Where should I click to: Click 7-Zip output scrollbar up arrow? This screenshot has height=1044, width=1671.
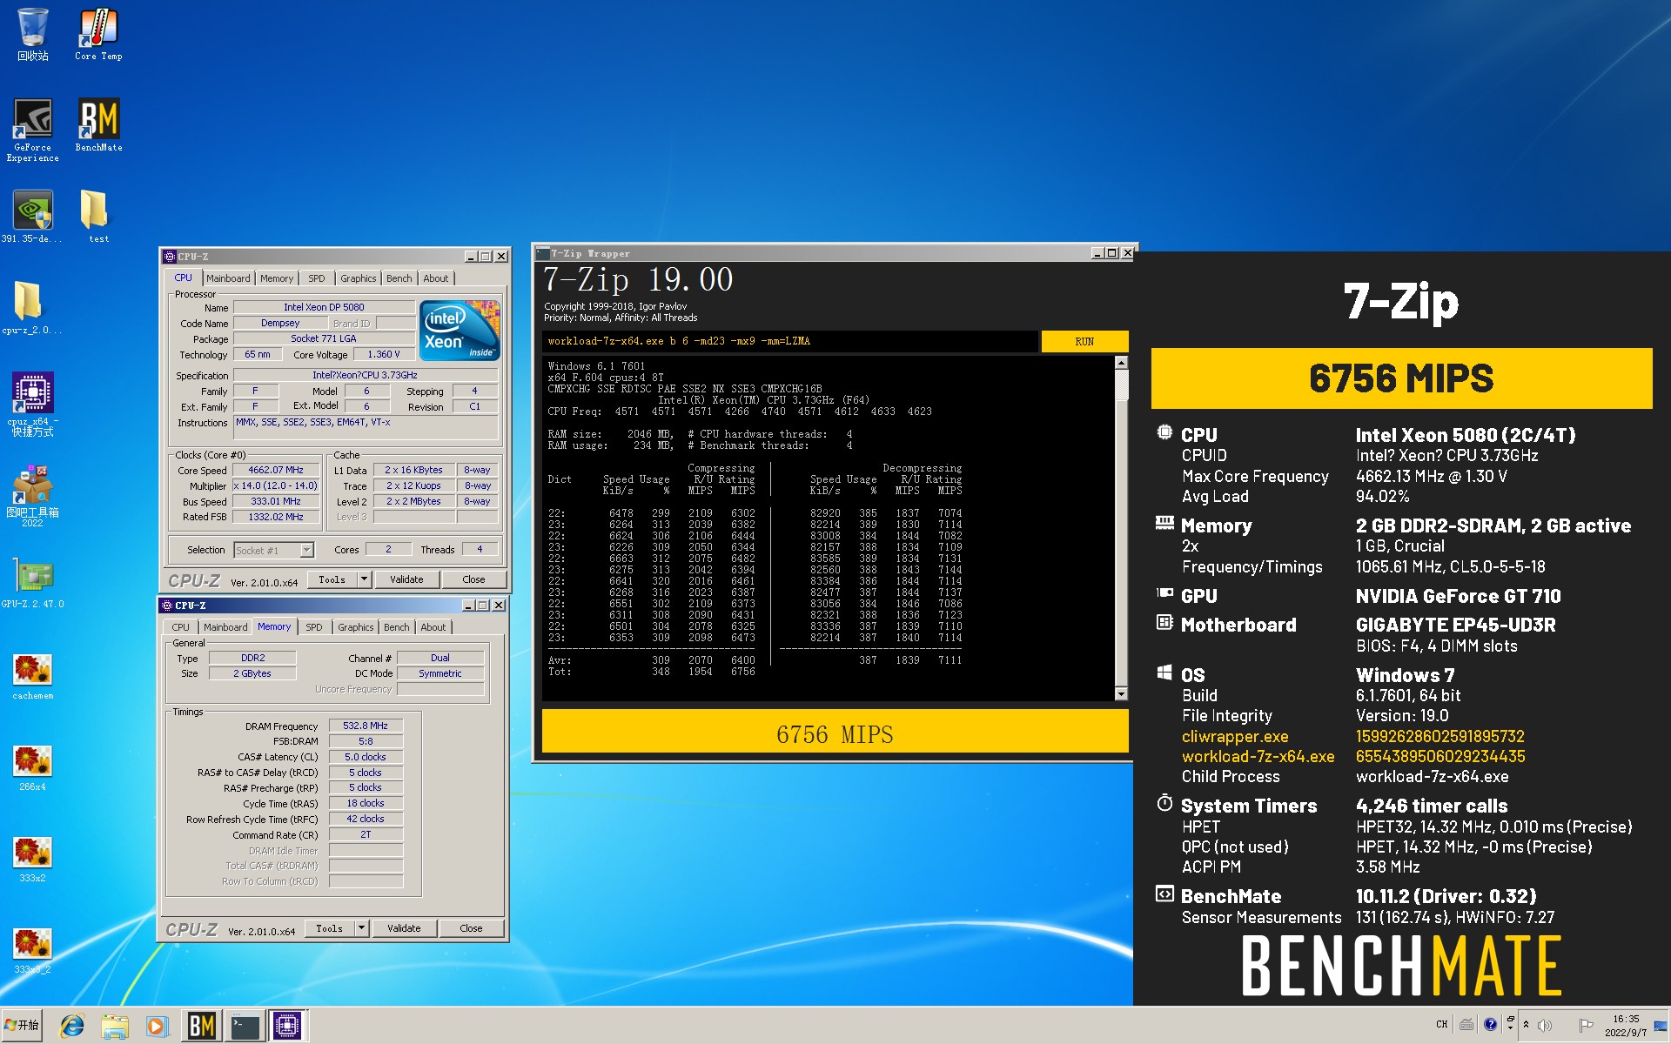(x=1121, y=363)
